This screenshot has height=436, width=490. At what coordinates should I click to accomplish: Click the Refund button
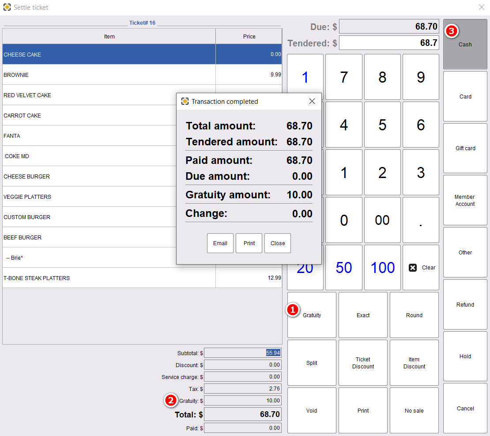(x=465, y=304)
